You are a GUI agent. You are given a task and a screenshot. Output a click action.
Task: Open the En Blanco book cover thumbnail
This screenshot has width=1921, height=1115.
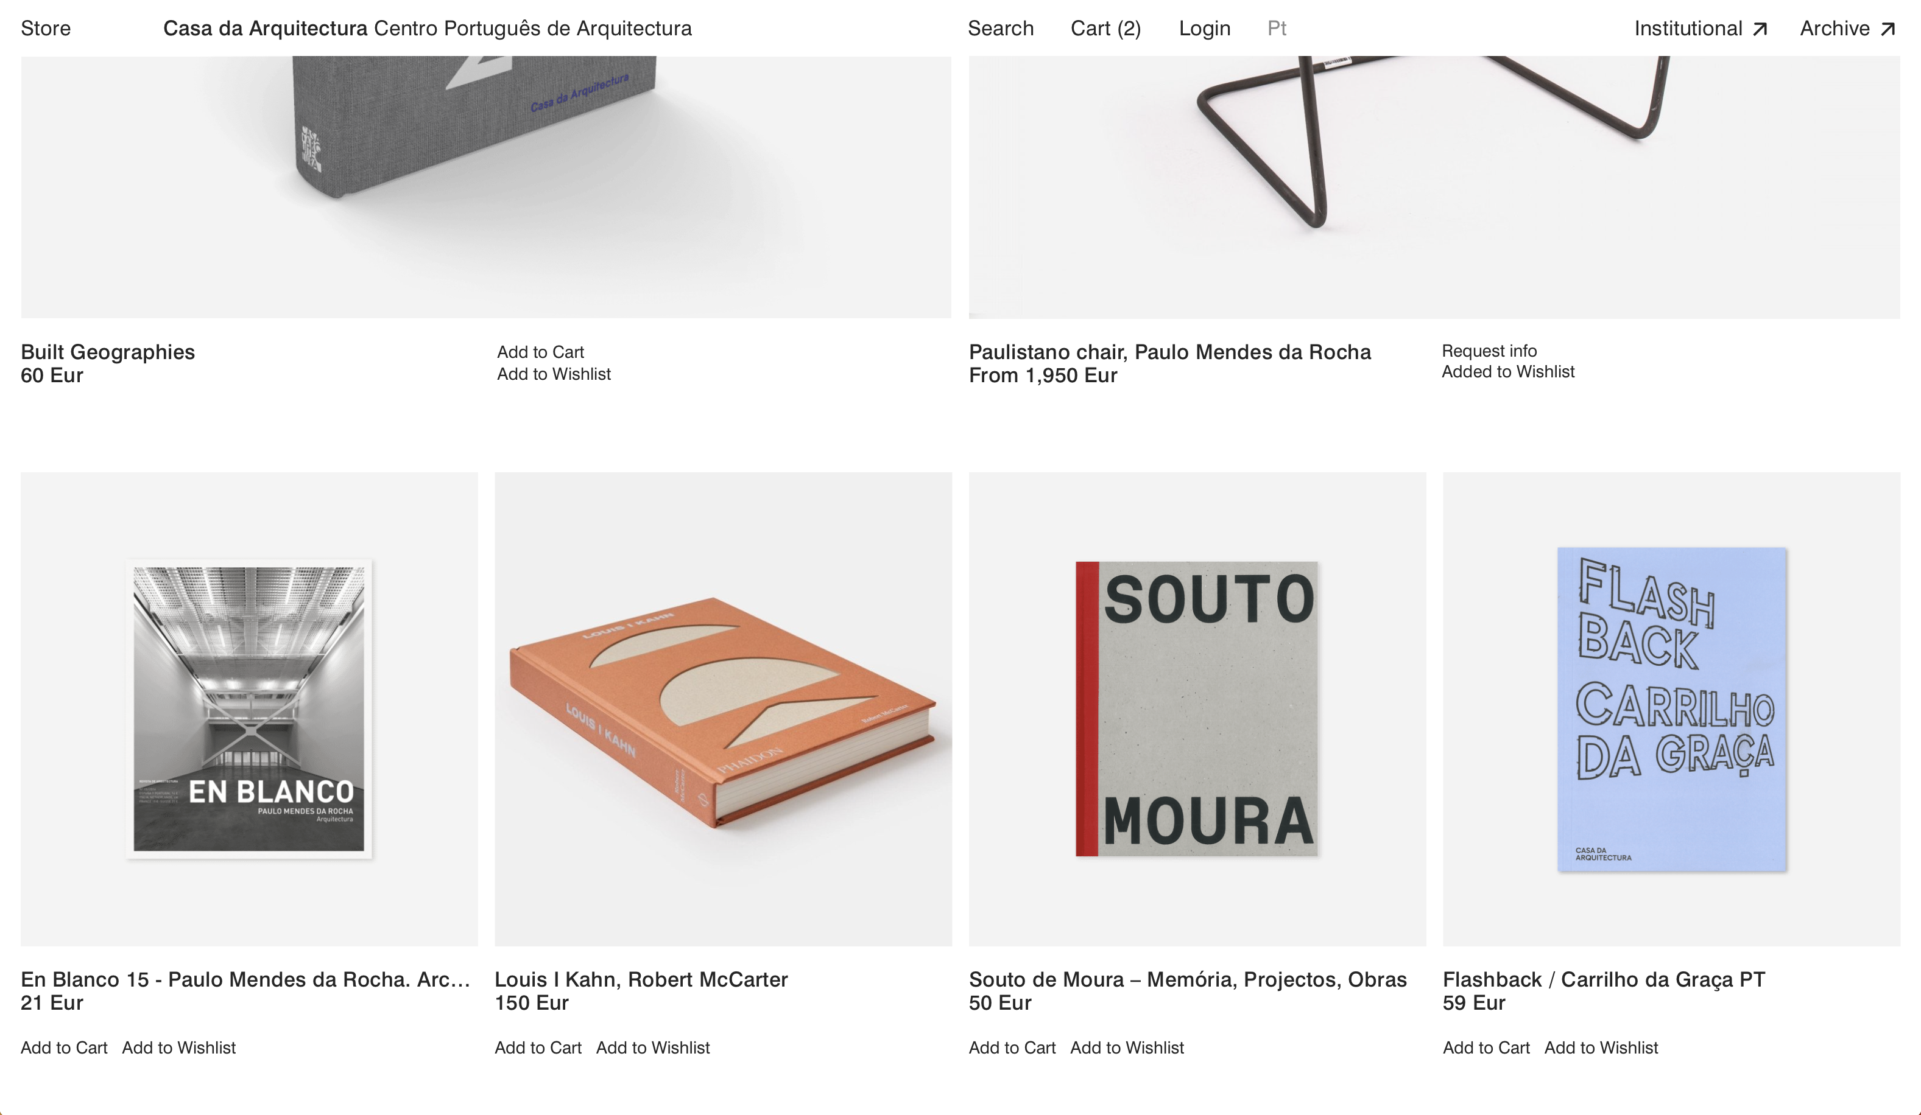click(x=249, y=709)
